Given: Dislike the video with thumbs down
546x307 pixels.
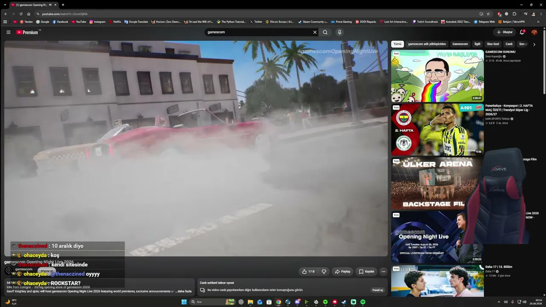Looking at the screenshot, I should point(324,272).
